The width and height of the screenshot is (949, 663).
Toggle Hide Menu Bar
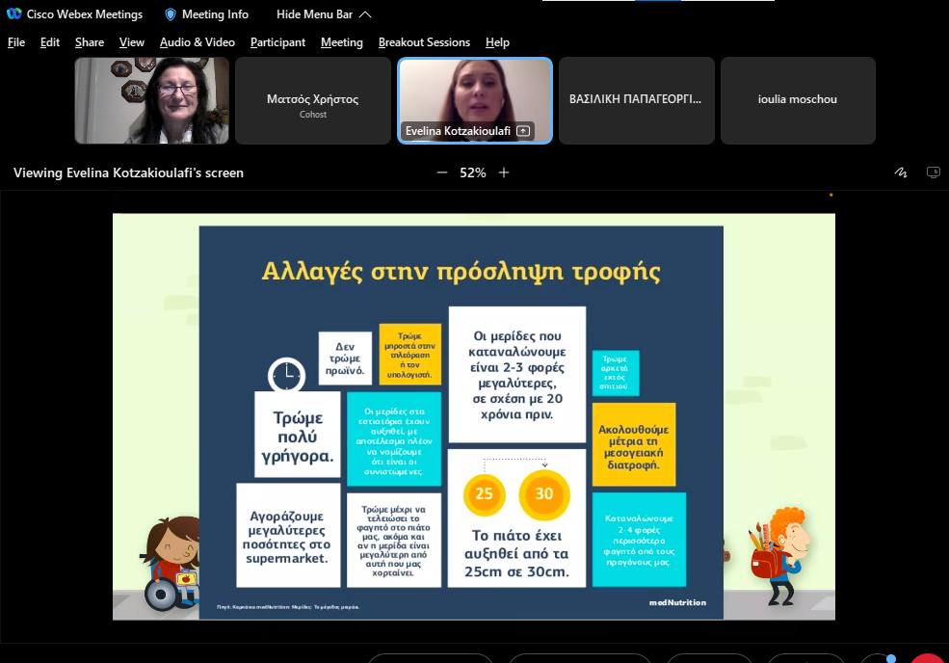click(x=323, y=14)
